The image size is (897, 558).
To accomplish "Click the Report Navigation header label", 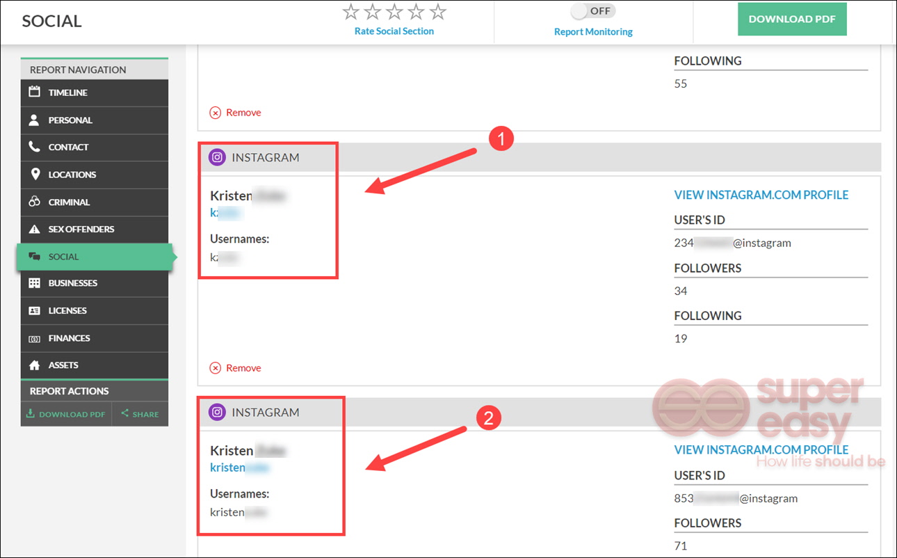I will coord(78,70).
